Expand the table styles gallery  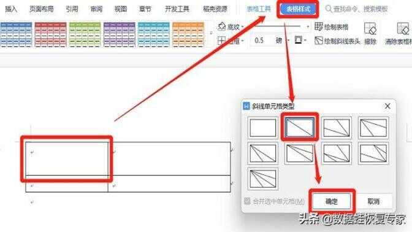(x=211, y=33)
